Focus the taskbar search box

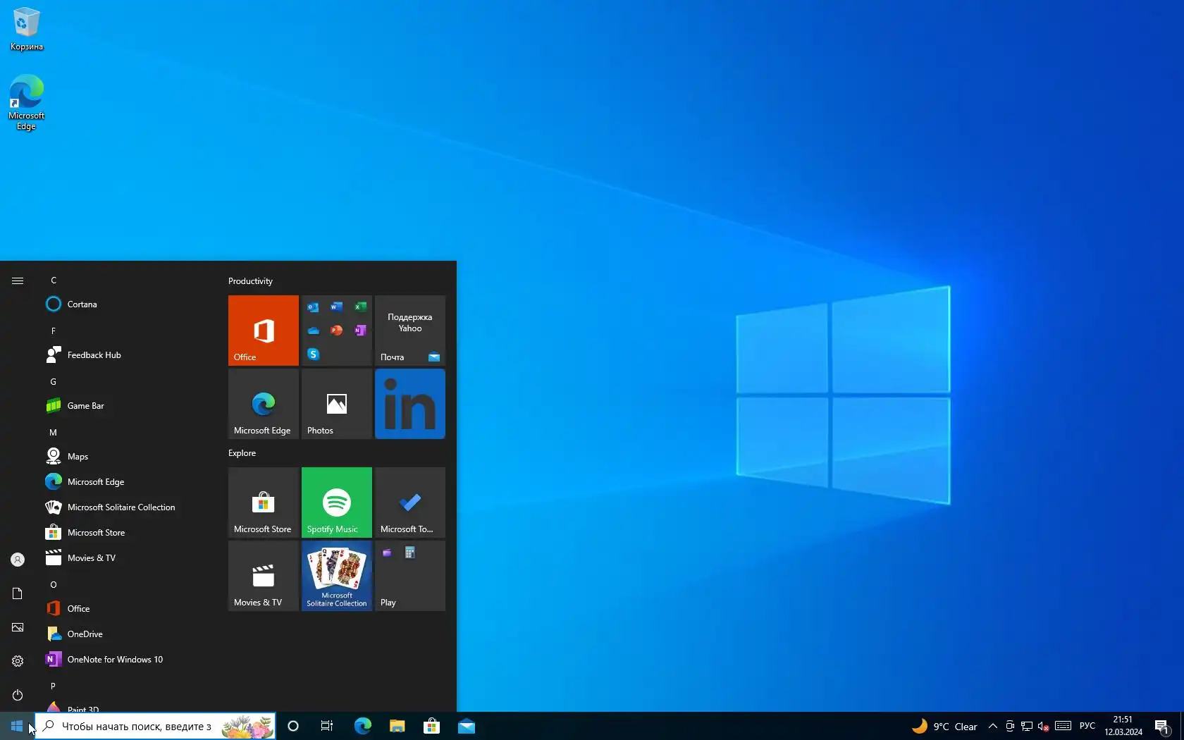[x=155, y=726]
